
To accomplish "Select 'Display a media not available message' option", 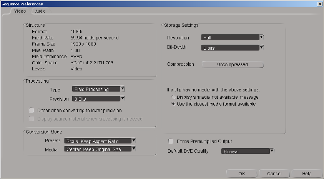I will (174, 97).
